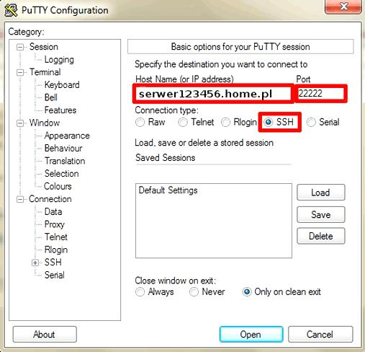365x352 pixels.
Task: Click the About button
Action: [x=45, y=334]
